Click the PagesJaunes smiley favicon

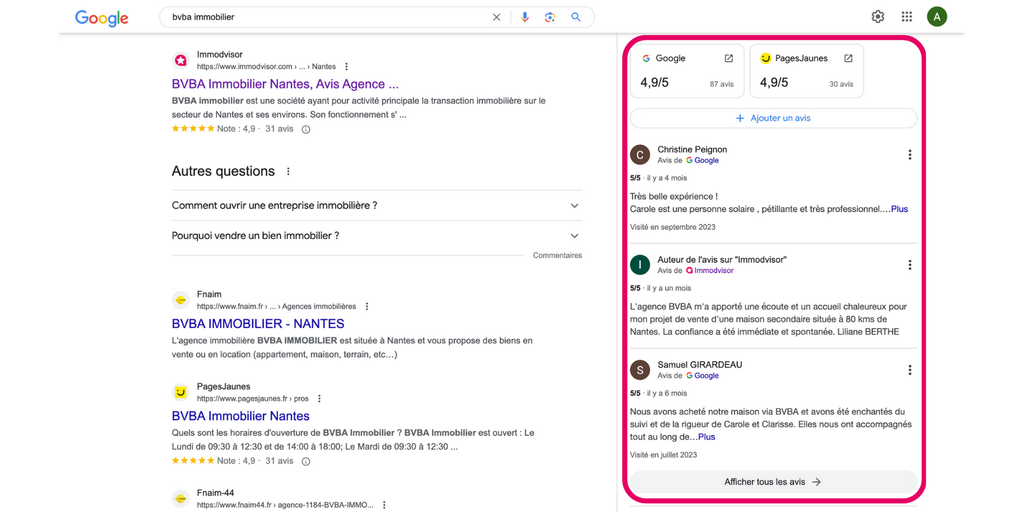(180, 392)
